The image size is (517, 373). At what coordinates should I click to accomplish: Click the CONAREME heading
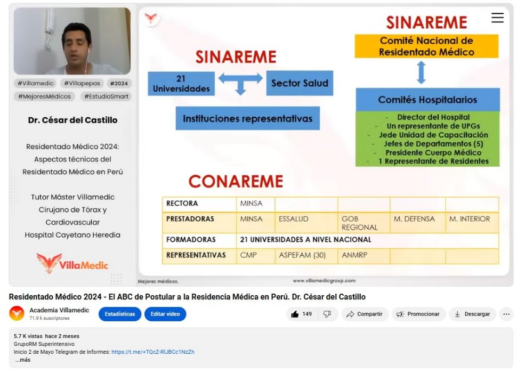(236, 181)
